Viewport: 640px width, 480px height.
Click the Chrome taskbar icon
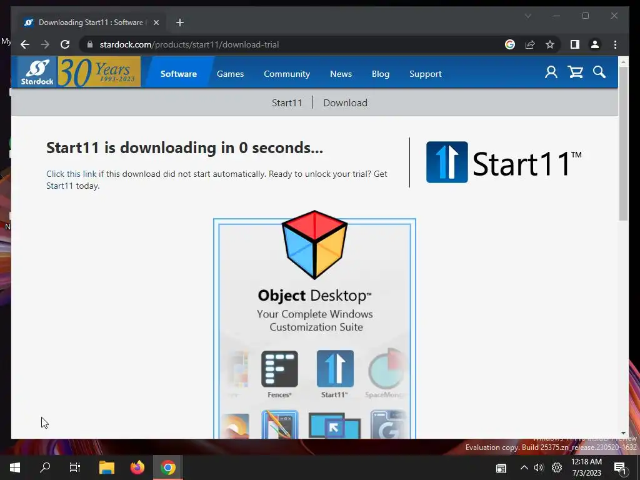click(x=167, y=467)
